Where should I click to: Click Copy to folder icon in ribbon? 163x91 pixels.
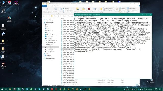83,9
